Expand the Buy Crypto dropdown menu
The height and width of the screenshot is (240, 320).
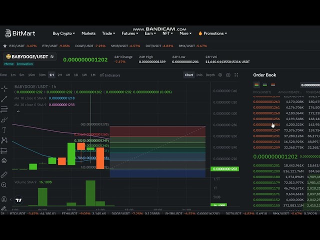(63, 33)
